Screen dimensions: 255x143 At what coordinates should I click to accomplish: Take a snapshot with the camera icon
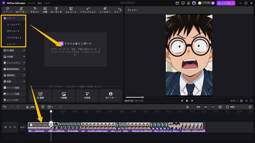point(242,101)
